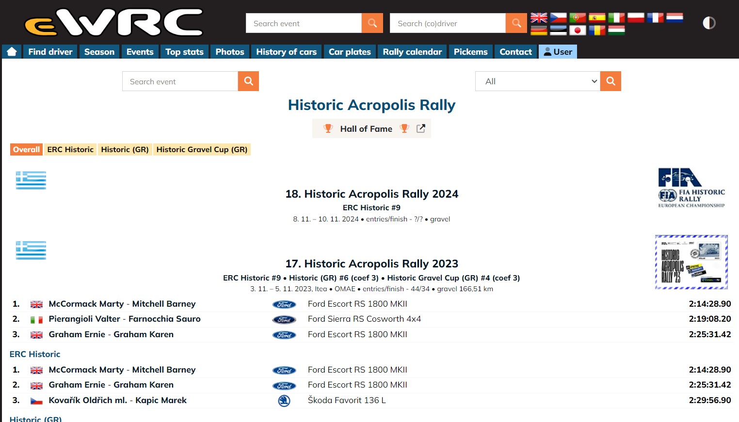739x422 pixels.
Task: Click the Historic Acropolis Rally '23 poster thumbnail
Action: (691, 262)
